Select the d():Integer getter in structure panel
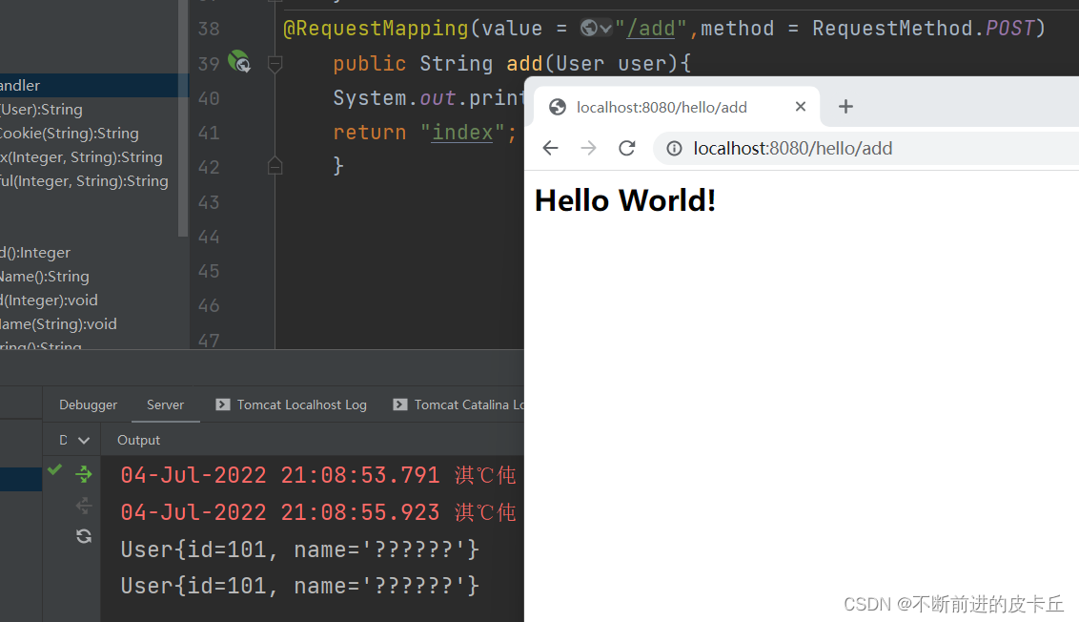This screenshot has width=1079, height=622. 35,253
